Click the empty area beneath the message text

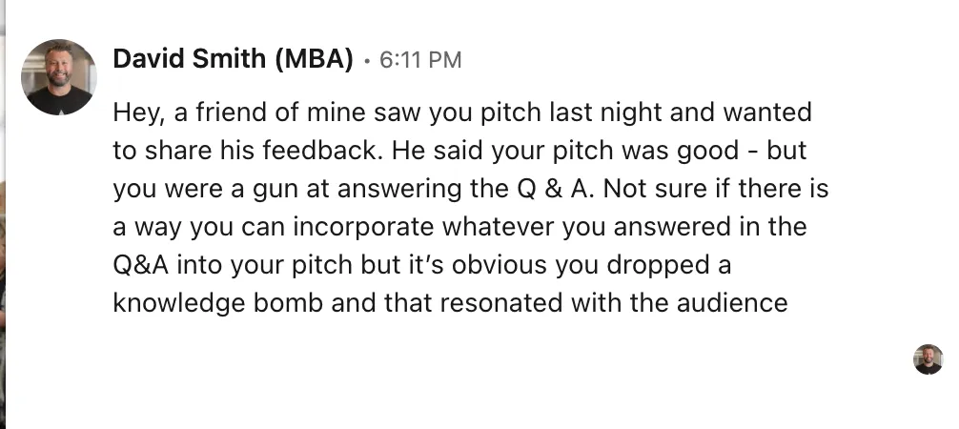(465, 374)
